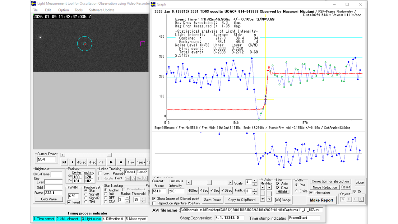Click the Noise Reduction button
398x224 pixels.
pos(325,187)
